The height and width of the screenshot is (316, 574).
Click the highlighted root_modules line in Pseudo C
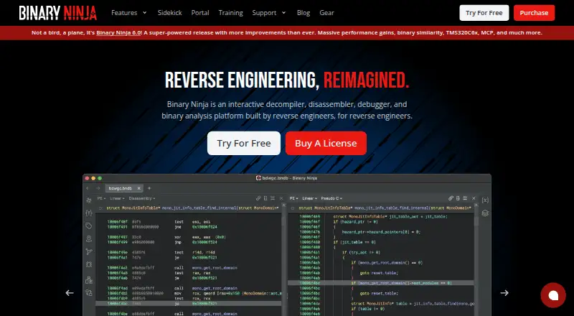[x=381, y=283]
